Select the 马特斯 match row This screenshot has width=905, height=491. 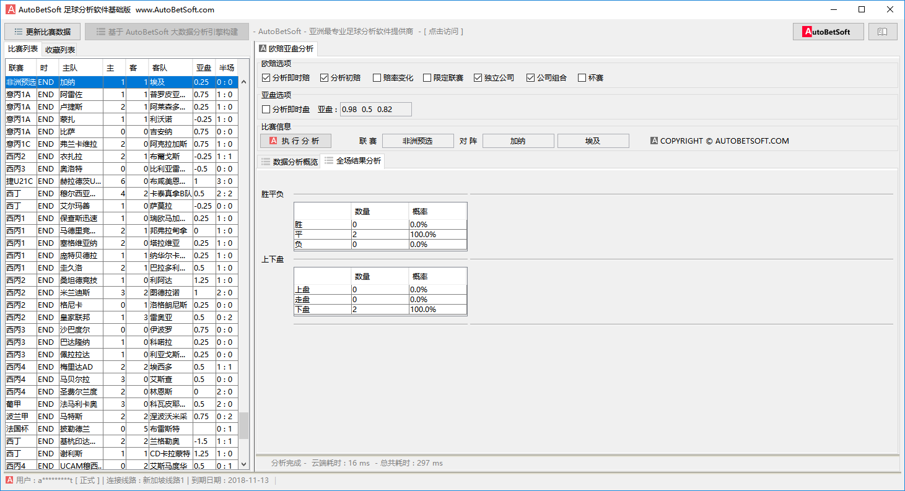(121, 417)
